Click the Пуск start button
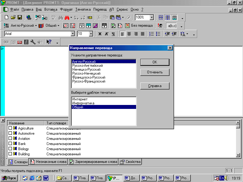 [9, 178]
